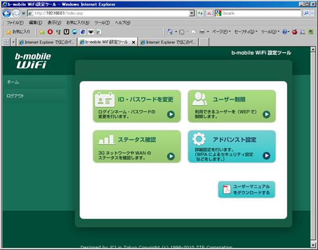Viewport: 318px width, 250px height.
Task: Click the browser Forward arrow button
Action: [x=16, y=13]
